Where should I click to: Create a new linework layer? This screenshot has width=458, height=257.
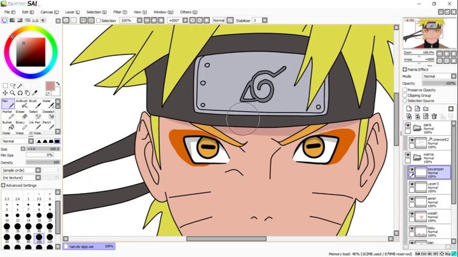pos(417,109)
